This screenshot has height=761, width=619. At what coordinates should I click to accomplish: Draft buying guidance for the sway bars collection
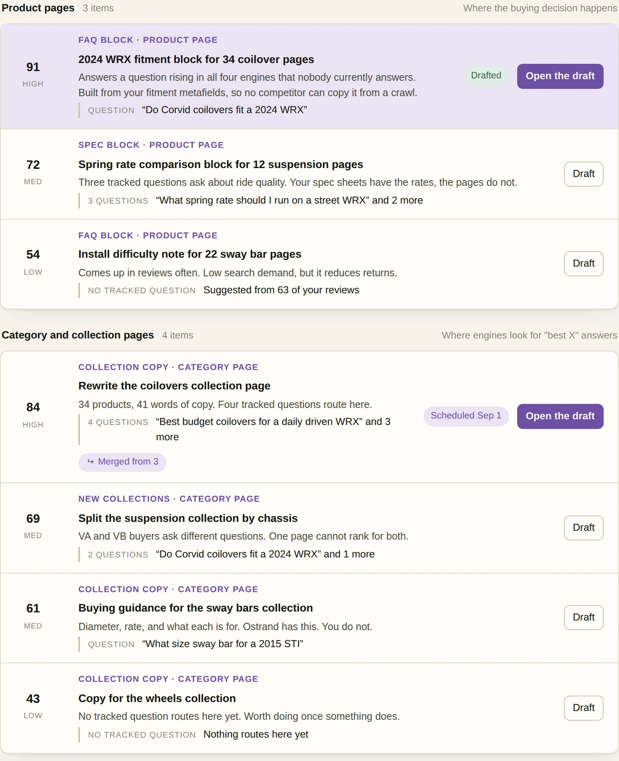[583, 617]
